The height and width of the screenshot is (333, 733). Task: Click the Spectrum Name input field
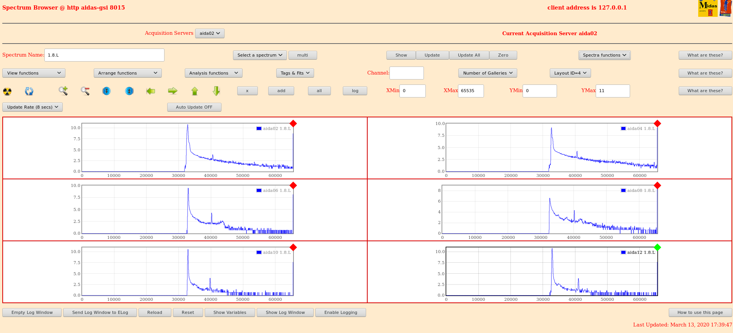coord(104,55)
